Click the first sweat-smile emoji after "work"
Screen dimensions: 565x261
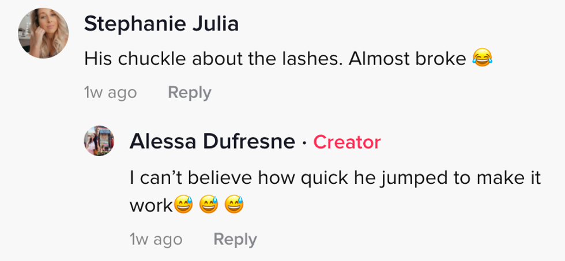coord(183,205)
